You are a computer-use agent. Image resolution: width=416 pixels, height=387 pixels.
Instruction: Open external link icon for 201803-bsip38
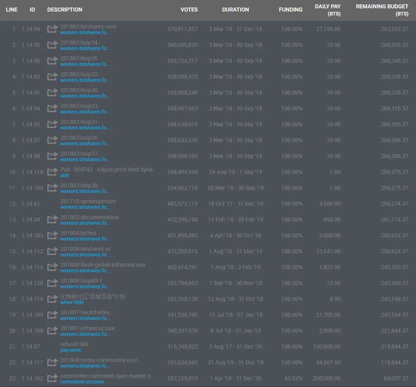click(x=52, y=188)
